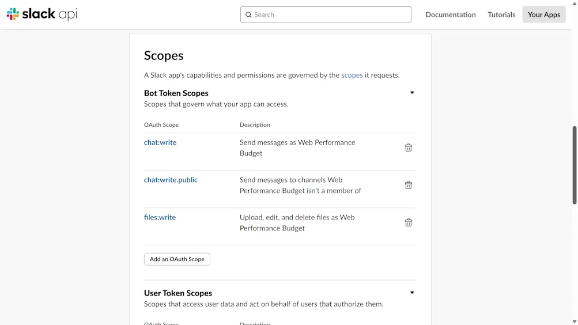Viewport: 578px width, 325px height.
Task: Remove the chat:write.public scope via trash icon
Action: (408, 185)
